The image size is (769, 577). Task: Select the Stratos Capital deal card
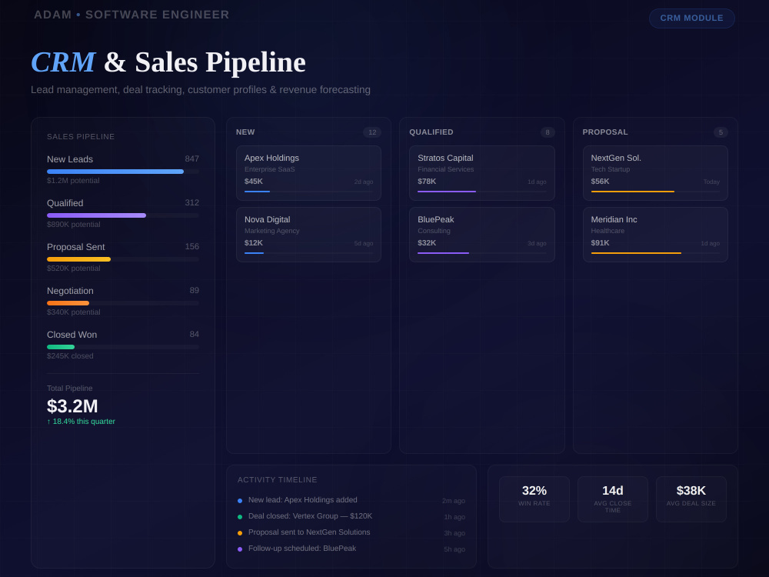(x=481, y=172)
